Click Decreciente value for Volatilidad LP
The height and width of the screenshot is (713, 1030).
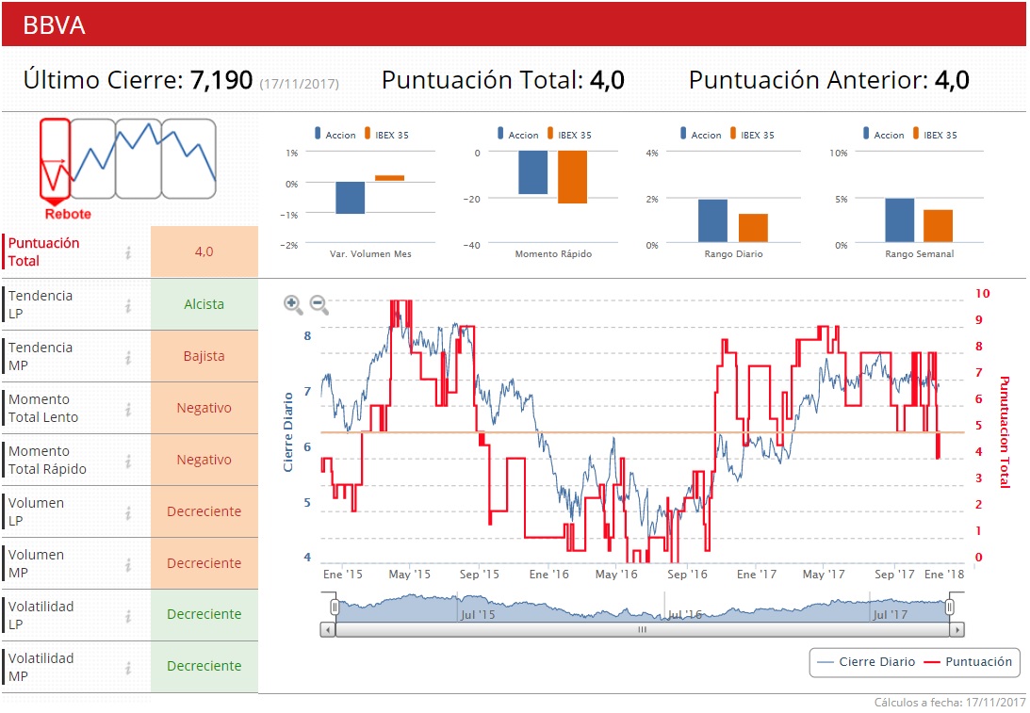coord(204,614)
